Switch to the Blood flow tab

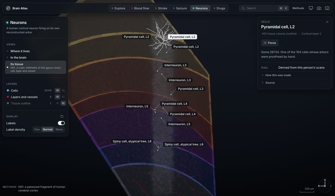[x=140, y=8]
